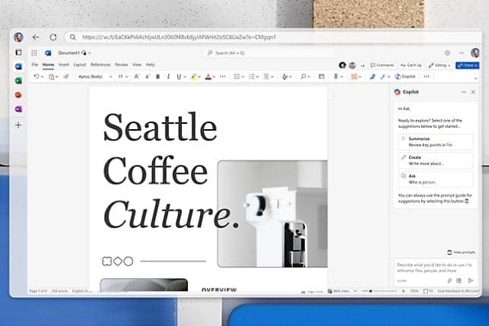Switch to the Layout tab
This screenshot has height=326, width=489.
click(x=80, y=65)
